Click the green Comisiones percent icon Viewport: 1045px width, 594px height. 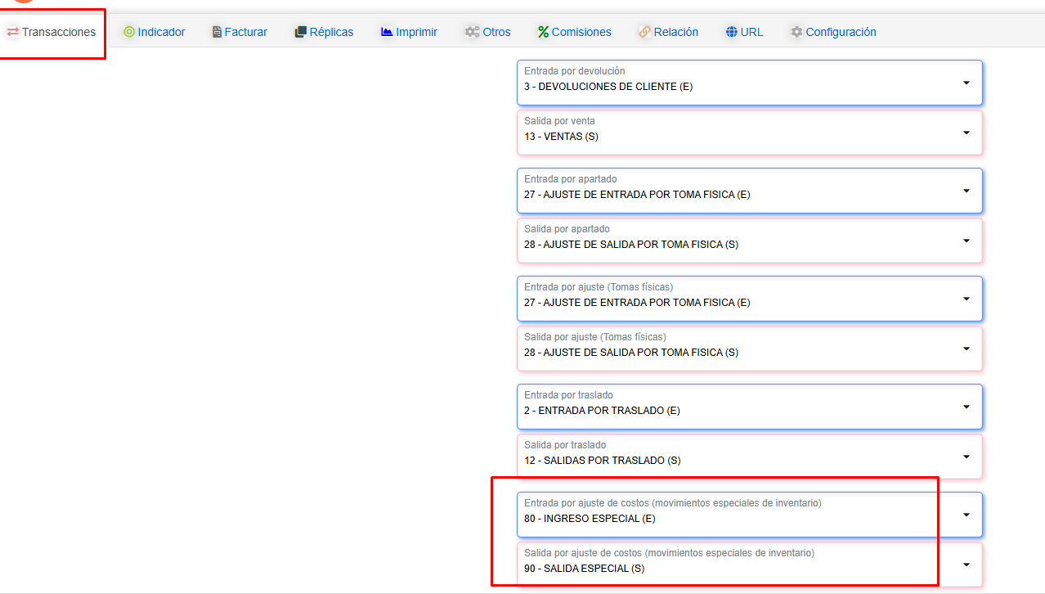coord(543,32)
